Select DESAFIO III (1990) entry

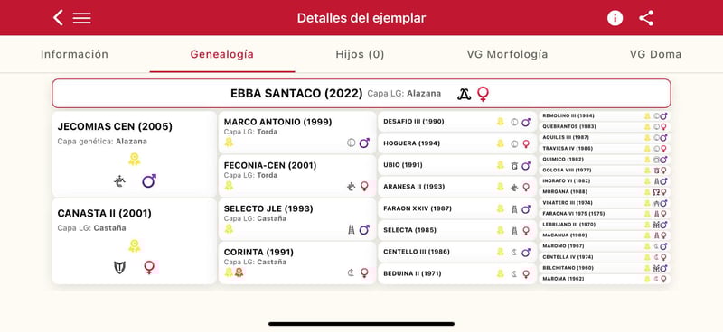pos(457,122)
